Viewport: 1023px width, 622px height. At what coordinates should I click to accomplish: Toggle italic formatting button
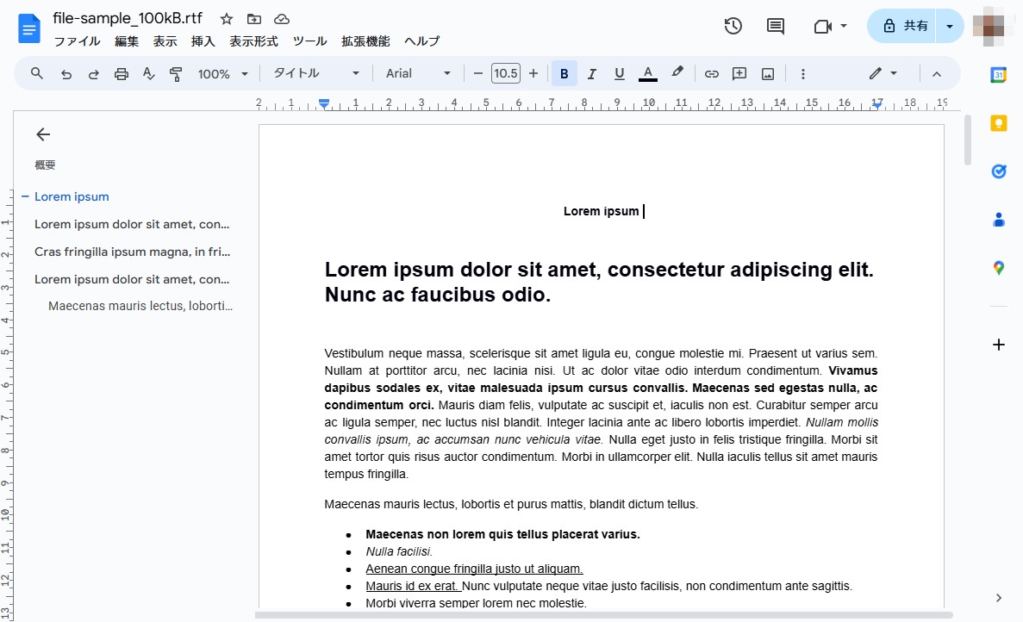point(591,74)
